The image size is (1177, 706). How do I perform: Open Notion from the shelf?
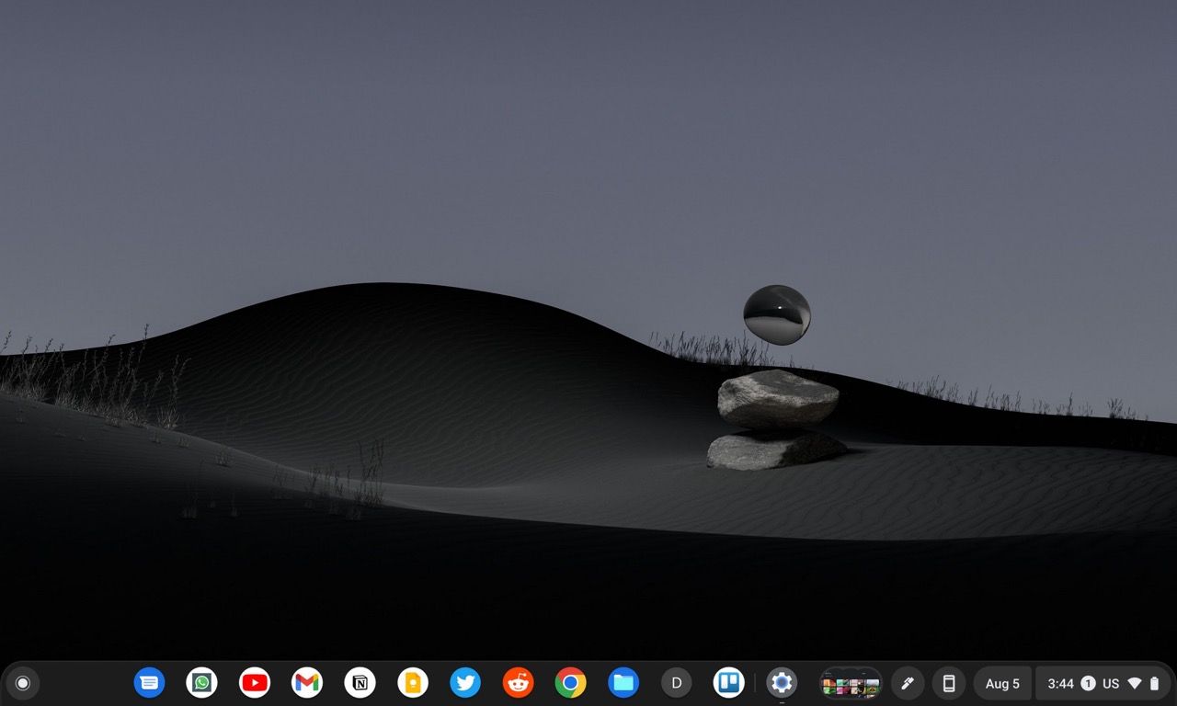[x=360, y=683]
